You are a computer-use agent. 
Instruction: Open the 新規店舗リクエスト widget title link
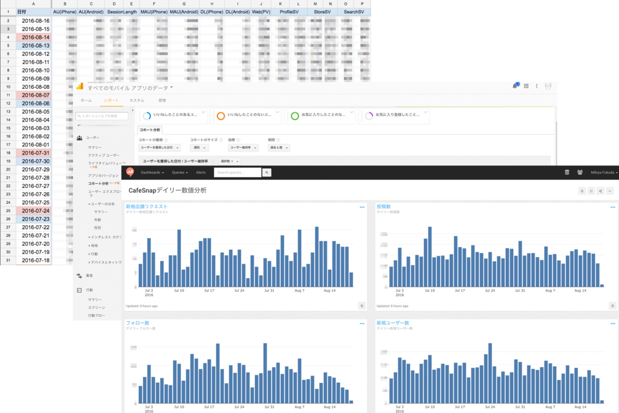[146, 207]
